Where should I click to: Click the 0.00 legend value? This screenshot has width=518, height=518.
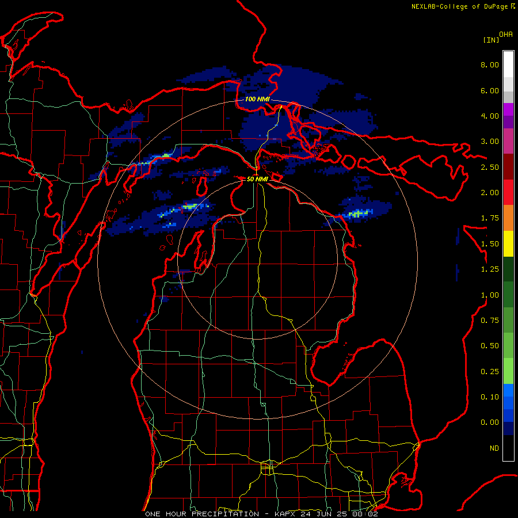point(490,422)
